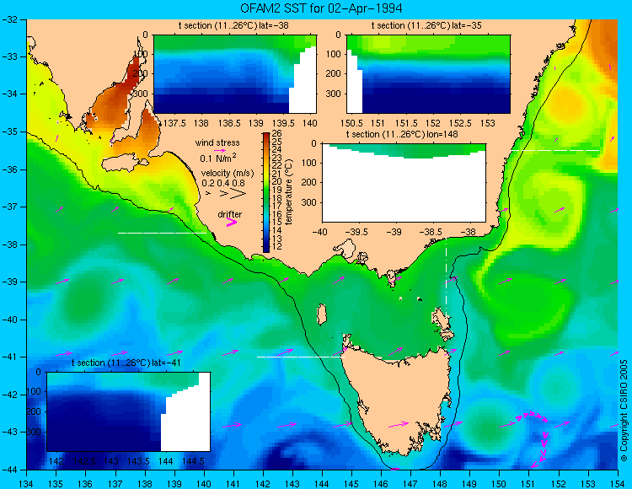This screenshot has height=489, width=632.
Task: Click the 144.5 tick label in lat=-41 inset
Action: 193,461
